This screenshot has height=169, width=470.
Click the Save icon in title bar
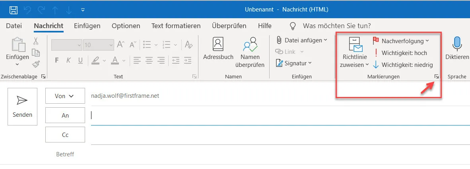tap(14, 10)
